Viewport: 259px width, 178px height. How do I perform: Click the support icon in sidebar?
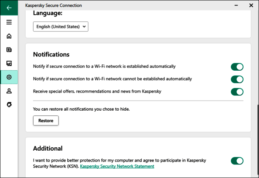click(x=9, y=104)
